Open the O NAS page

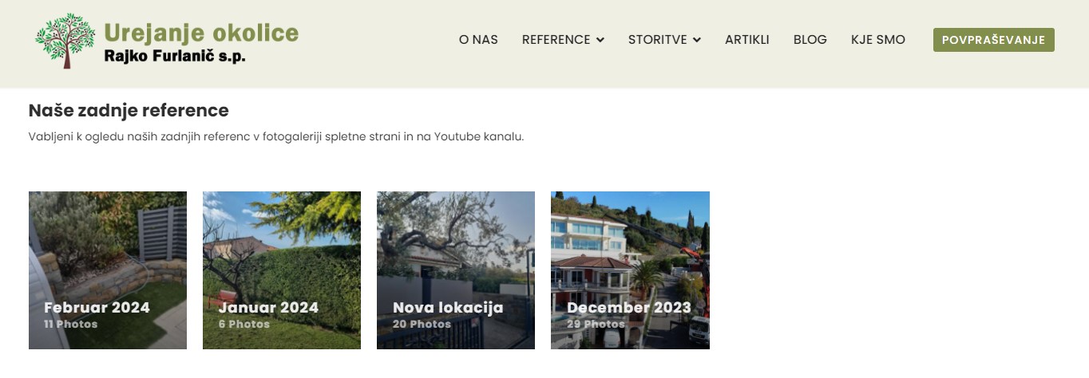click(478, 40)
